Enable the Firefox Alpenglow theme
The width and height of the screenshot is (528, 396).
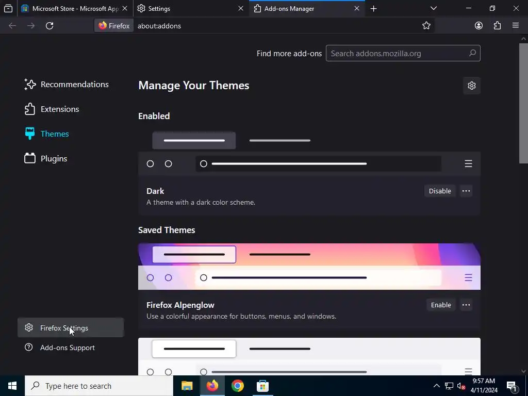click(x=441, y=305)
